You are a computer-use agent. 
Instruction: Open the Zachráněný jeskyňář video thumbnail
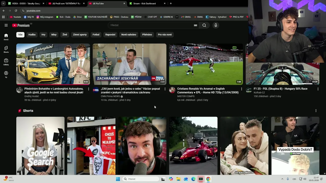129,64
